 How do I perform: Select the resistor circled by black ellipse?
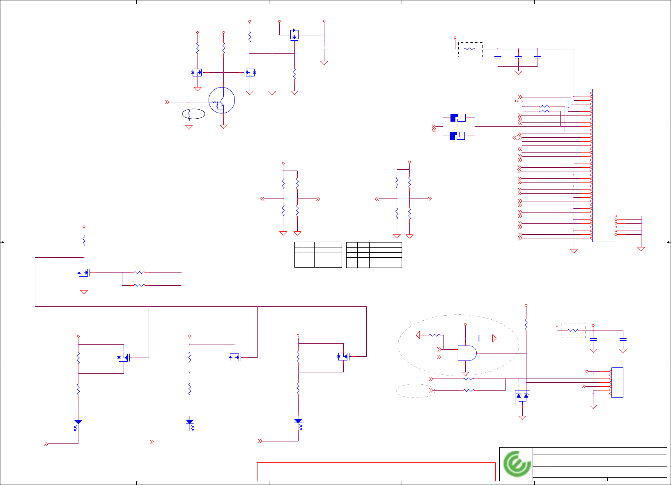[189, 115]
